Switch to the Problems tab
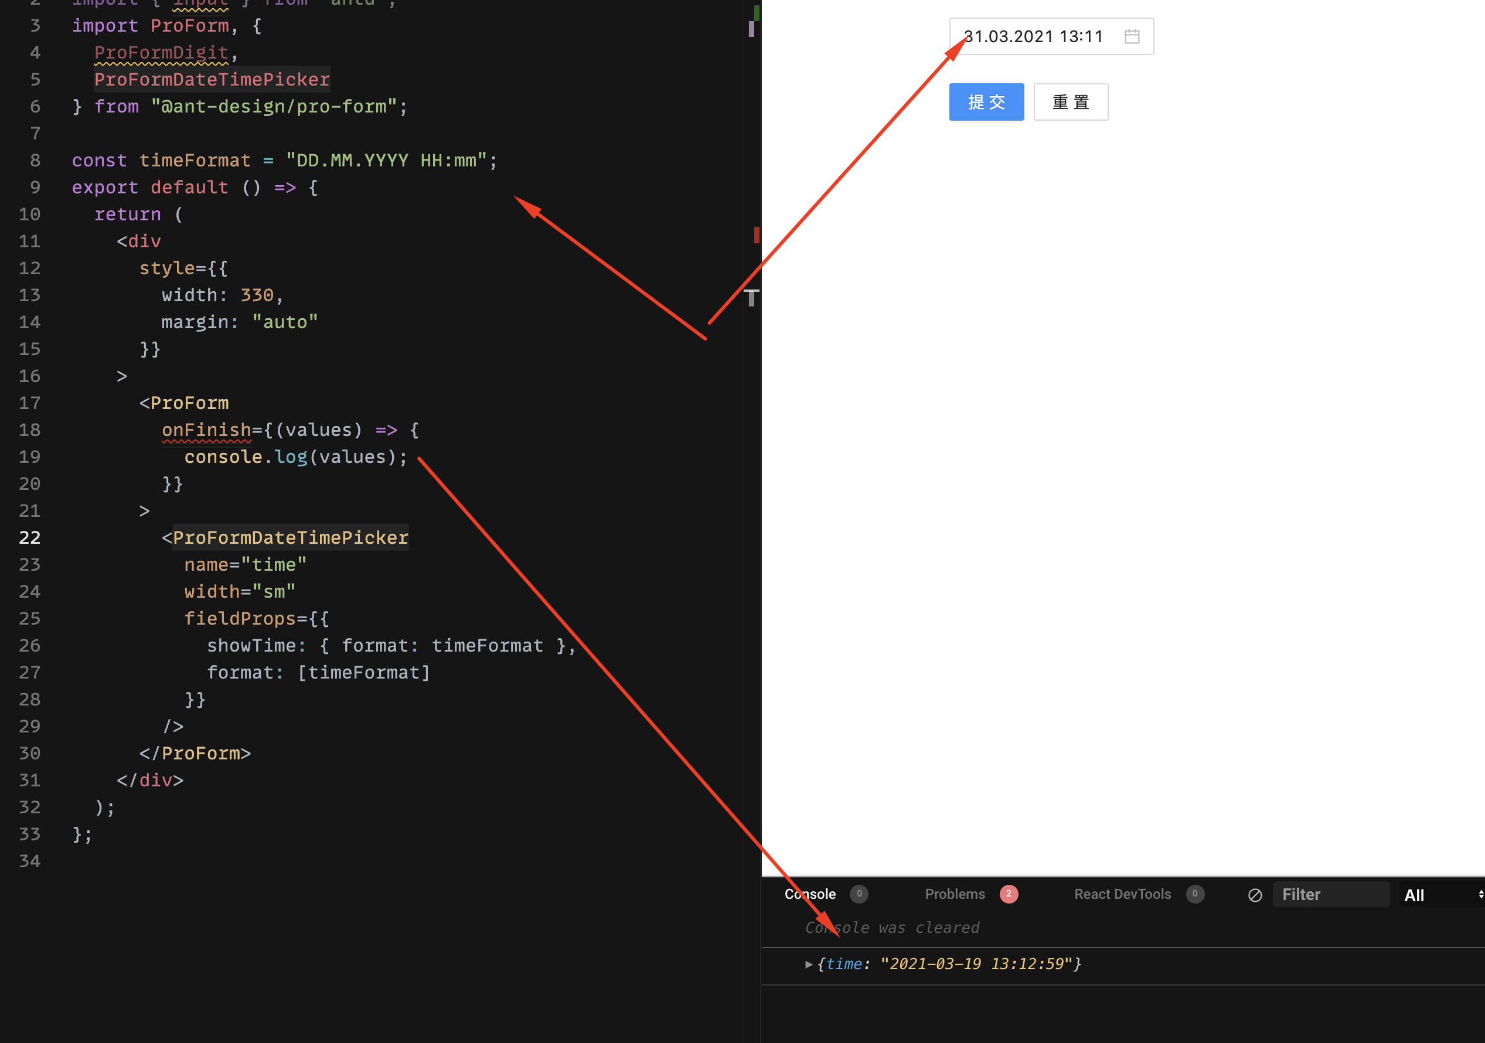1485x1043 pixels. [x=954, y=894]
